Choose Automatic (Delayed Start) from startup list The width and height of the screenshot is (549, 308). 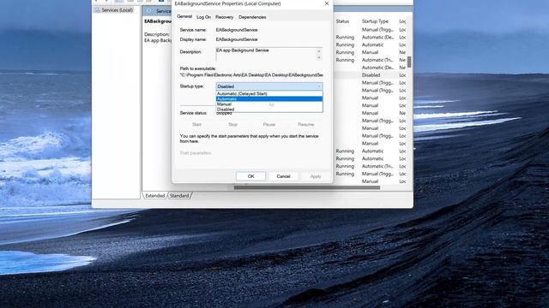click(x=269, y=93)
